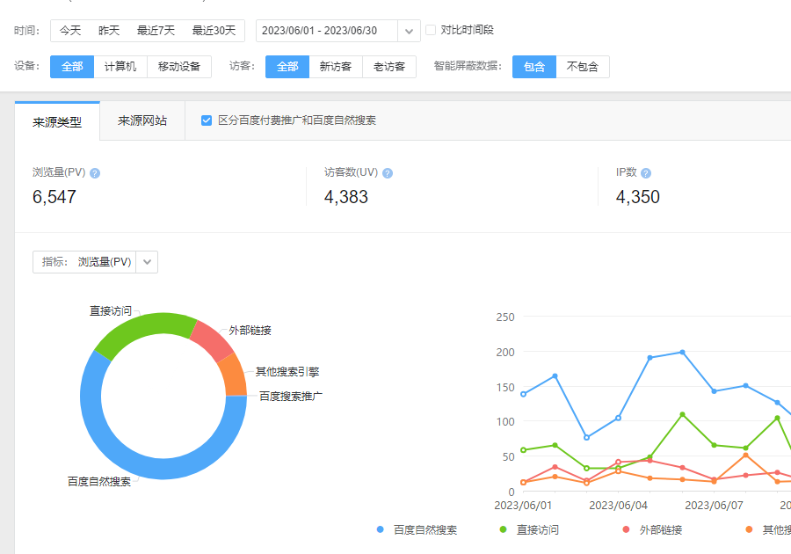This screenshot has height=554, width=791.
Task: Click blue line peak near 200
Action: (x=682, y=352)
